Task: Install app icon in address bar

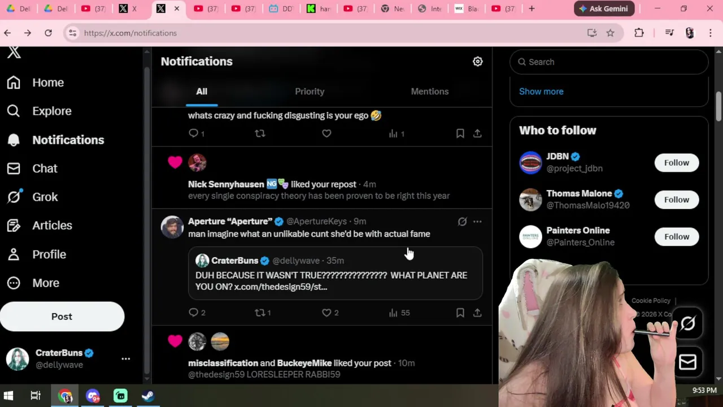Action: point(592,33)
